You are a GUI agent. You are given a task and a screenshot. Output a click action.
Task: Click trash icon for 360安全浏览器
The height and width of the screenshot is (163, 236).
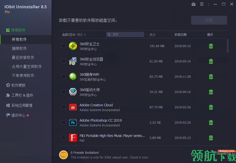[211, 61]
